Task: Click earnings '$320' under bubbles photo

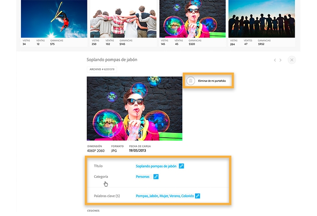Action: point(192,44)
